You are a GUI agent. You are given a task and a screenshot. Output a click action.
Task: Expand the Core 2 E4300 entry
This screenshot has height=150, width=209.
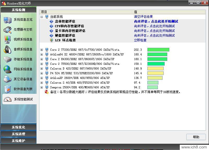(42, 59)
